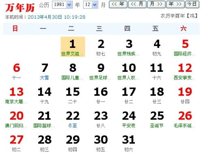Viewport: 203px width, 156px height.
Task: Select December 9 世界足球 day
Action: pyautogui.click(x=101, y=71)
